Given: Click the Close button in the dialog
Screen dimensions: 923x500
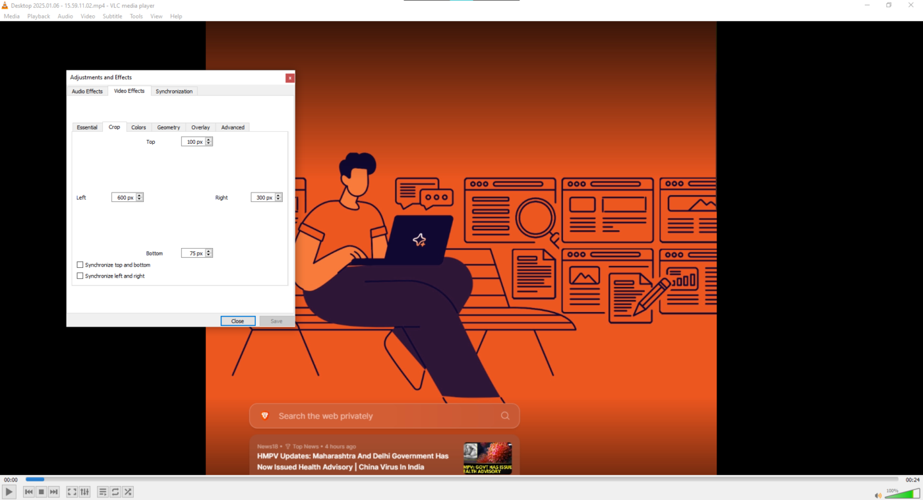Looking at the screenshot, I should [238, 321].
